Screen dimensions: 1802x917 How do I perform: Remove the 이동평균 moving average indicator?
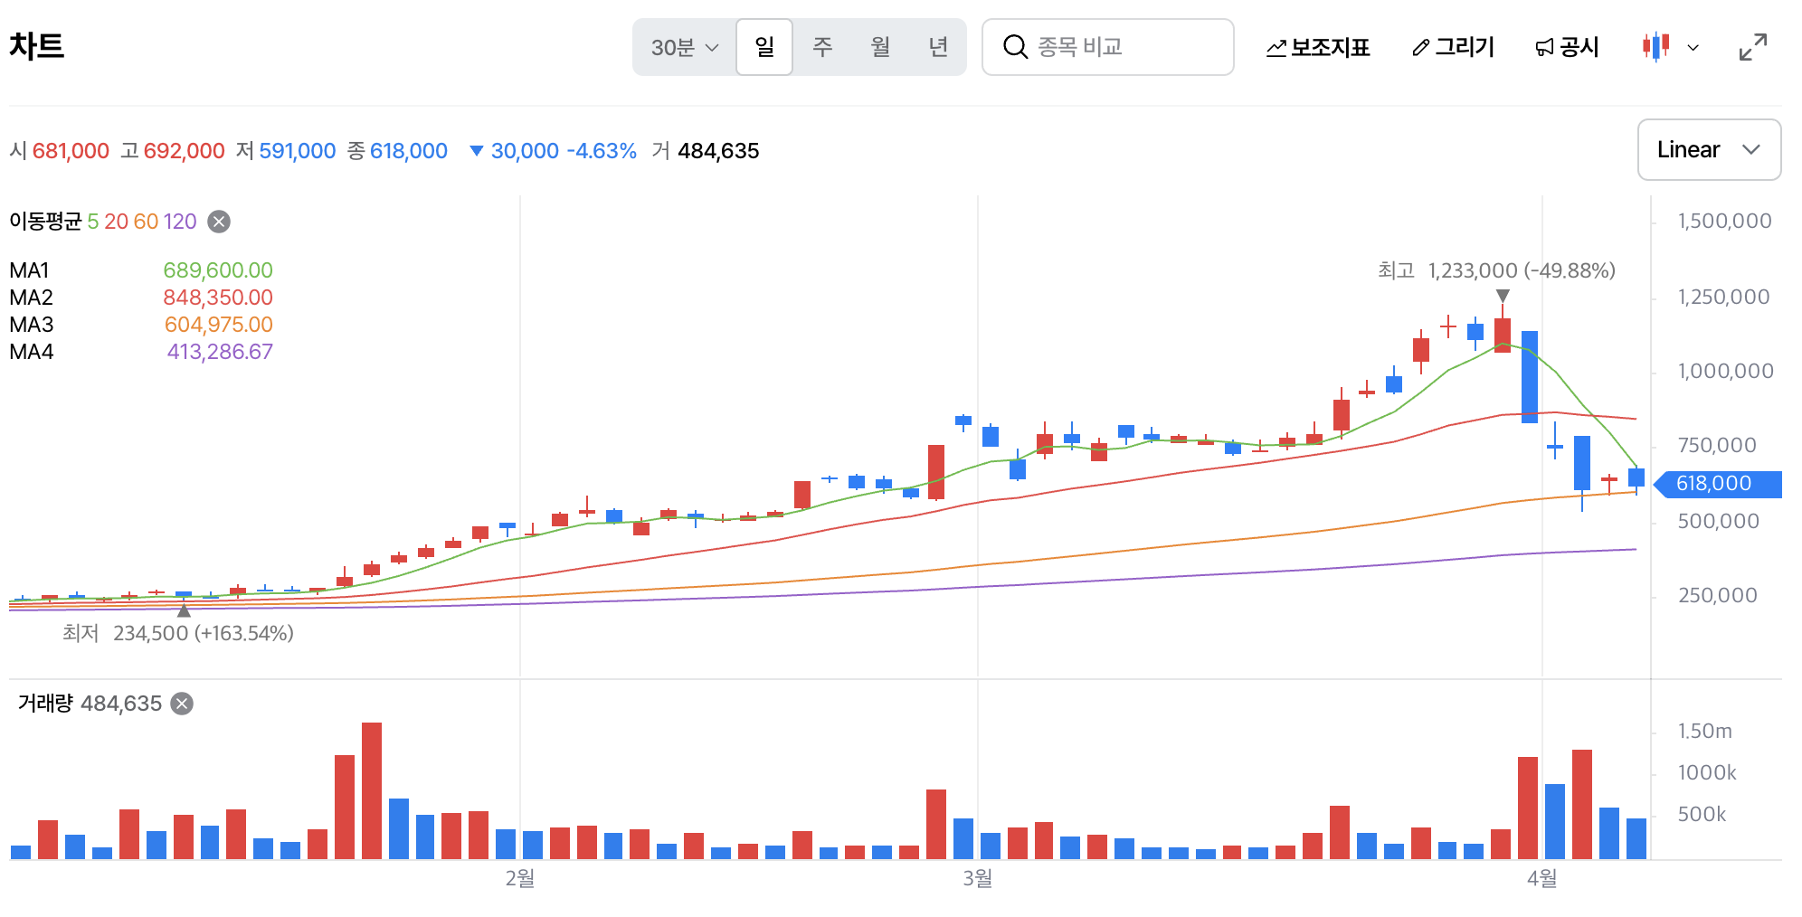click(219, 222)
